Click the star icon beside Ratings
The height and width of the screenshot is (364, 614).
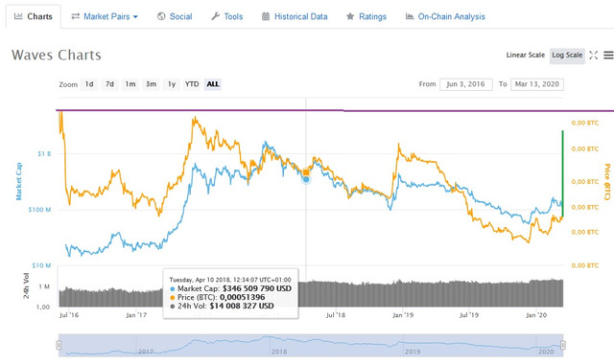(350, 16)
